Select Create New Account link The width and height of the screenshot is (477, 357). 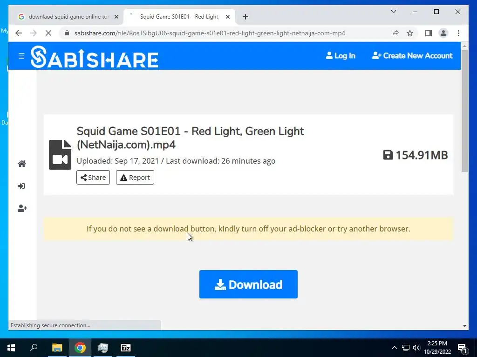point(412,56)
